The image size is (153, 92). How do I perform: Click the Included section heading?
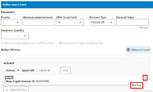[9, 63]
